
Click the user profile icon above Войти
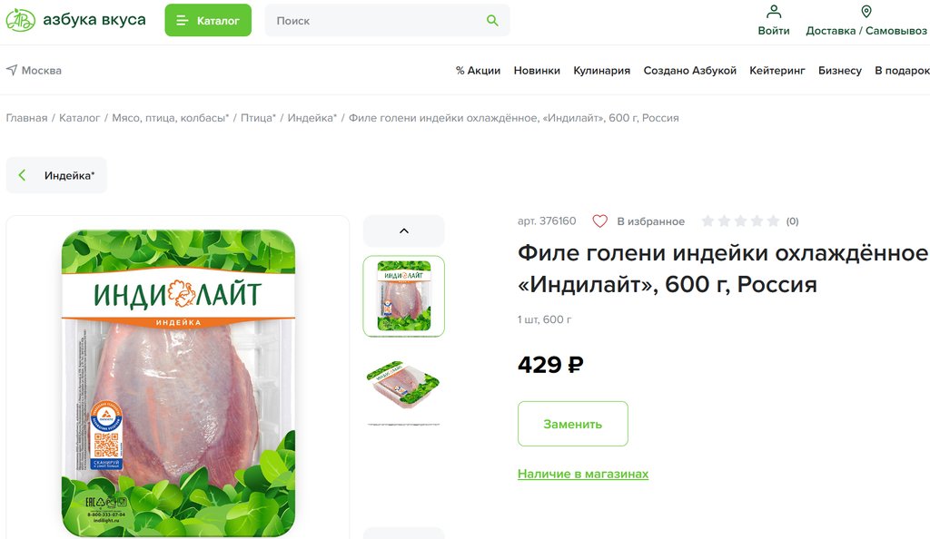click(x=774, y=11)
